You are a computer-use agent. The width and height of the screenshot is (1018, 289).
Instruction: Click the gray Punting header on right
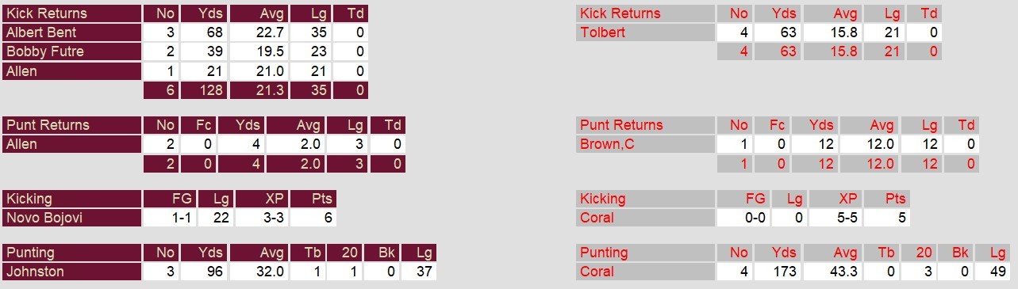point(645,253)
